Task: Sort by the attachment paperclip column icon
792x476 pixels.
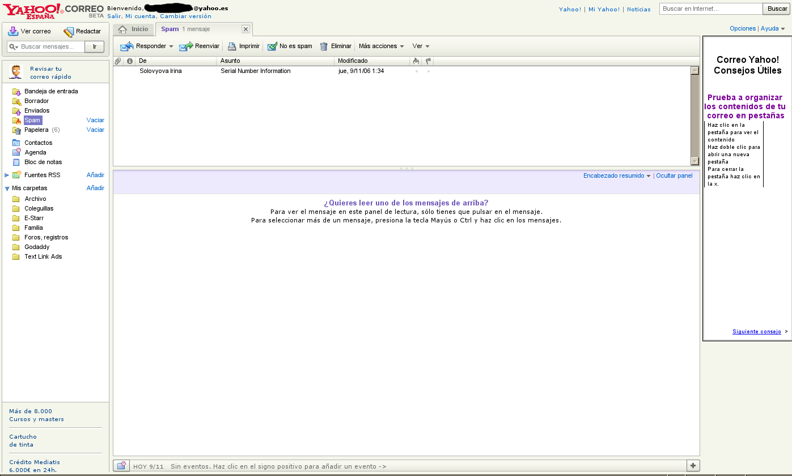Action: (118, 61)
